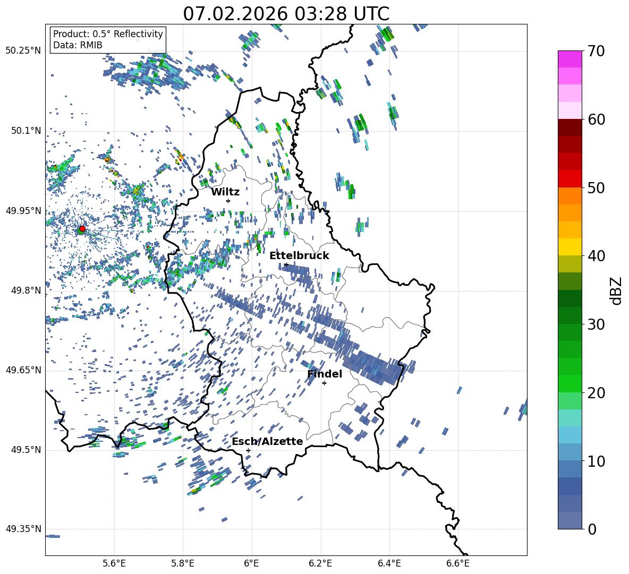Click the 6°E longitude axis label
Image resolution: width=629 pixels, height=574 pixels.
(252, 563)
